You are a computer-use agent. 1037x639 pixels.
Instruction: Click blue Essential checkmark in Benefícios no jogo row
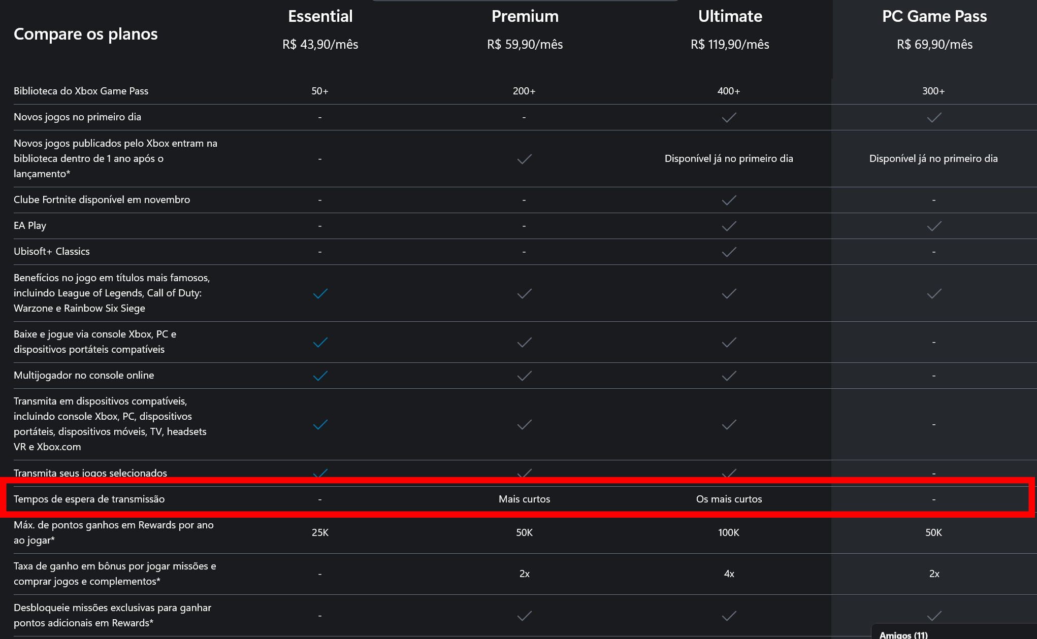(320, 293)
